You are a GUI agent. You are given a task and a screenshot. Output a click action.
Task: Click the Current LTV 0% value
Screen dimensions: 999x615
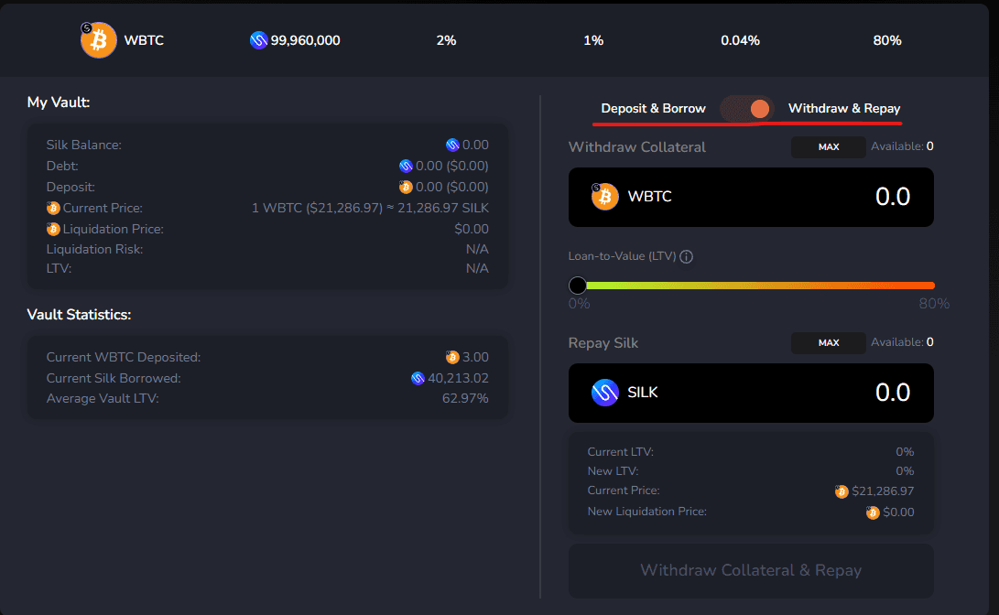pyautogui.click(x=905, y=452)
